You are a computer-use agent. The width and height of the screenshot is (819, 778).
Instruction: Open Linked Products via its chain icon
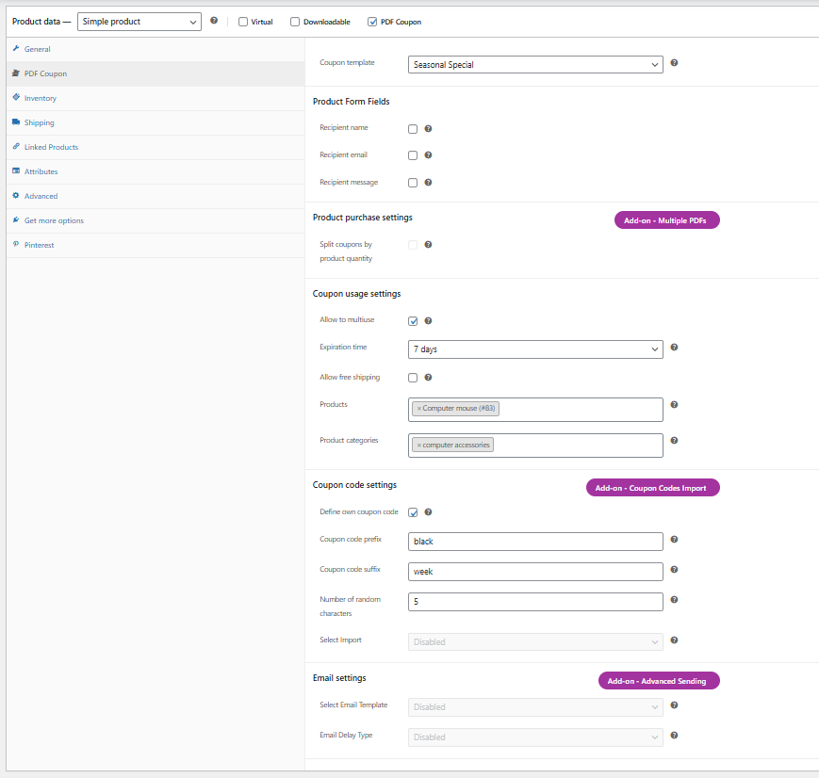[16, 147]
